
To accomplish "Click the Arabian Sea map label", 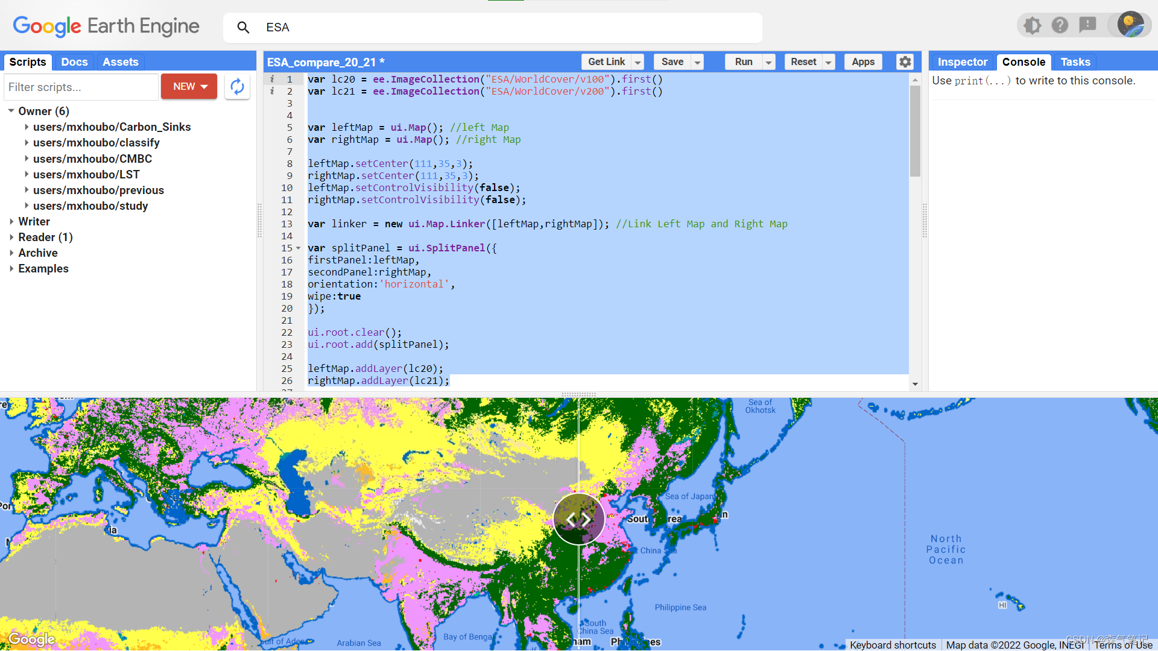I will [x=359, y=643].
